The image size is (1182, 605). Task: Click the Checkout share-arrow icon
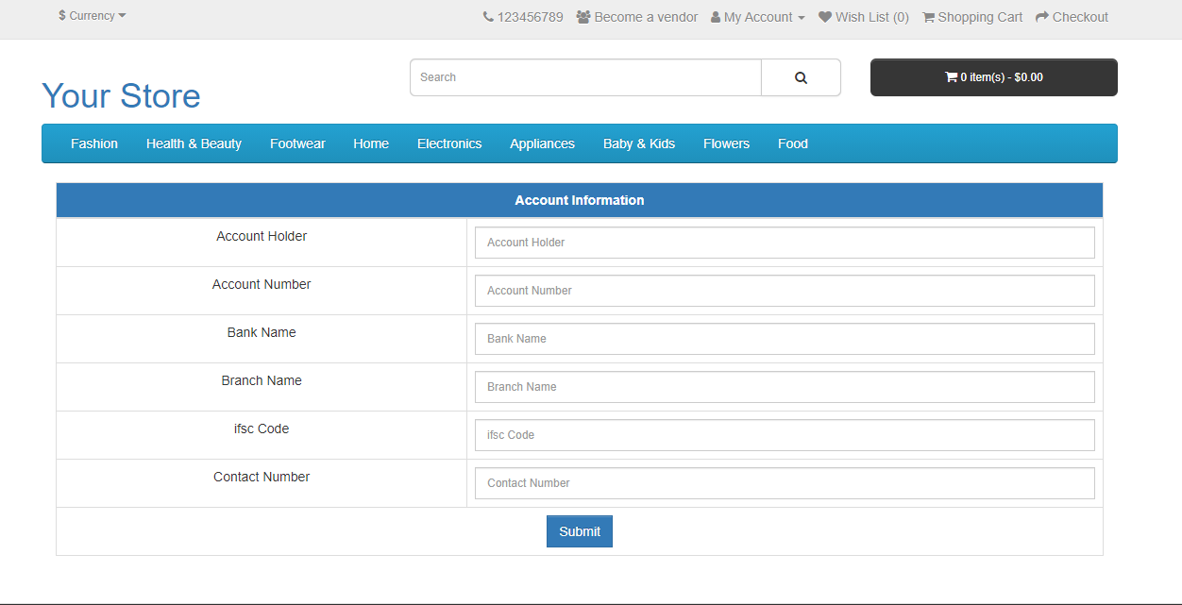[1042, 16]
